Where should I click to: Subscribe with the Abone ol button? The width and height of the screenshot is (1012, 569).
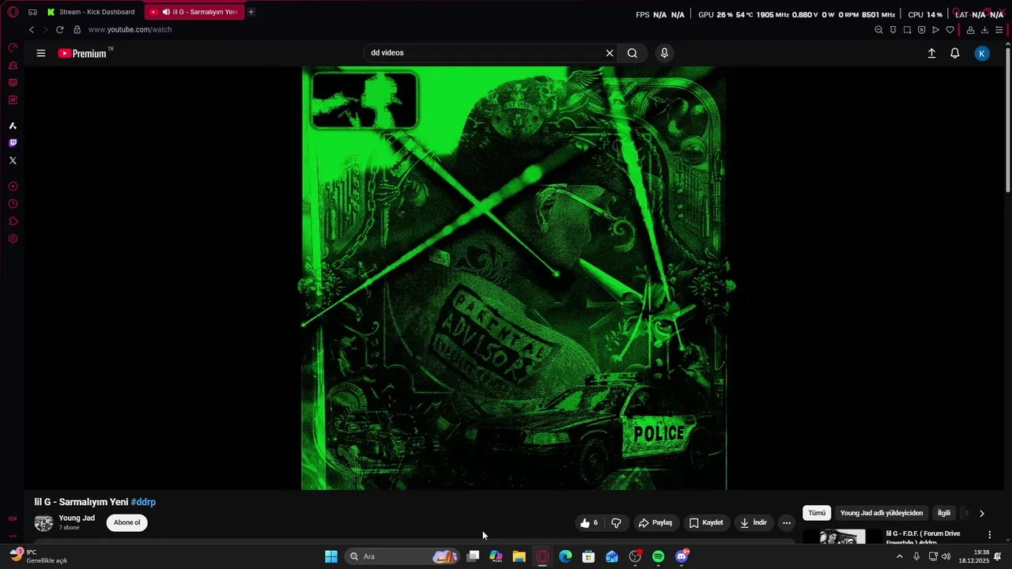click(x=126, y=522)
